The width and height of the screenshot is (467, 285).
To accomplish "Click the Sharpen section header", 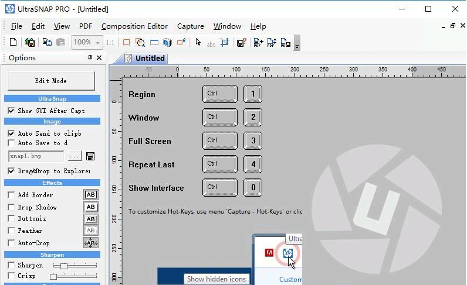I will (52, 255).
